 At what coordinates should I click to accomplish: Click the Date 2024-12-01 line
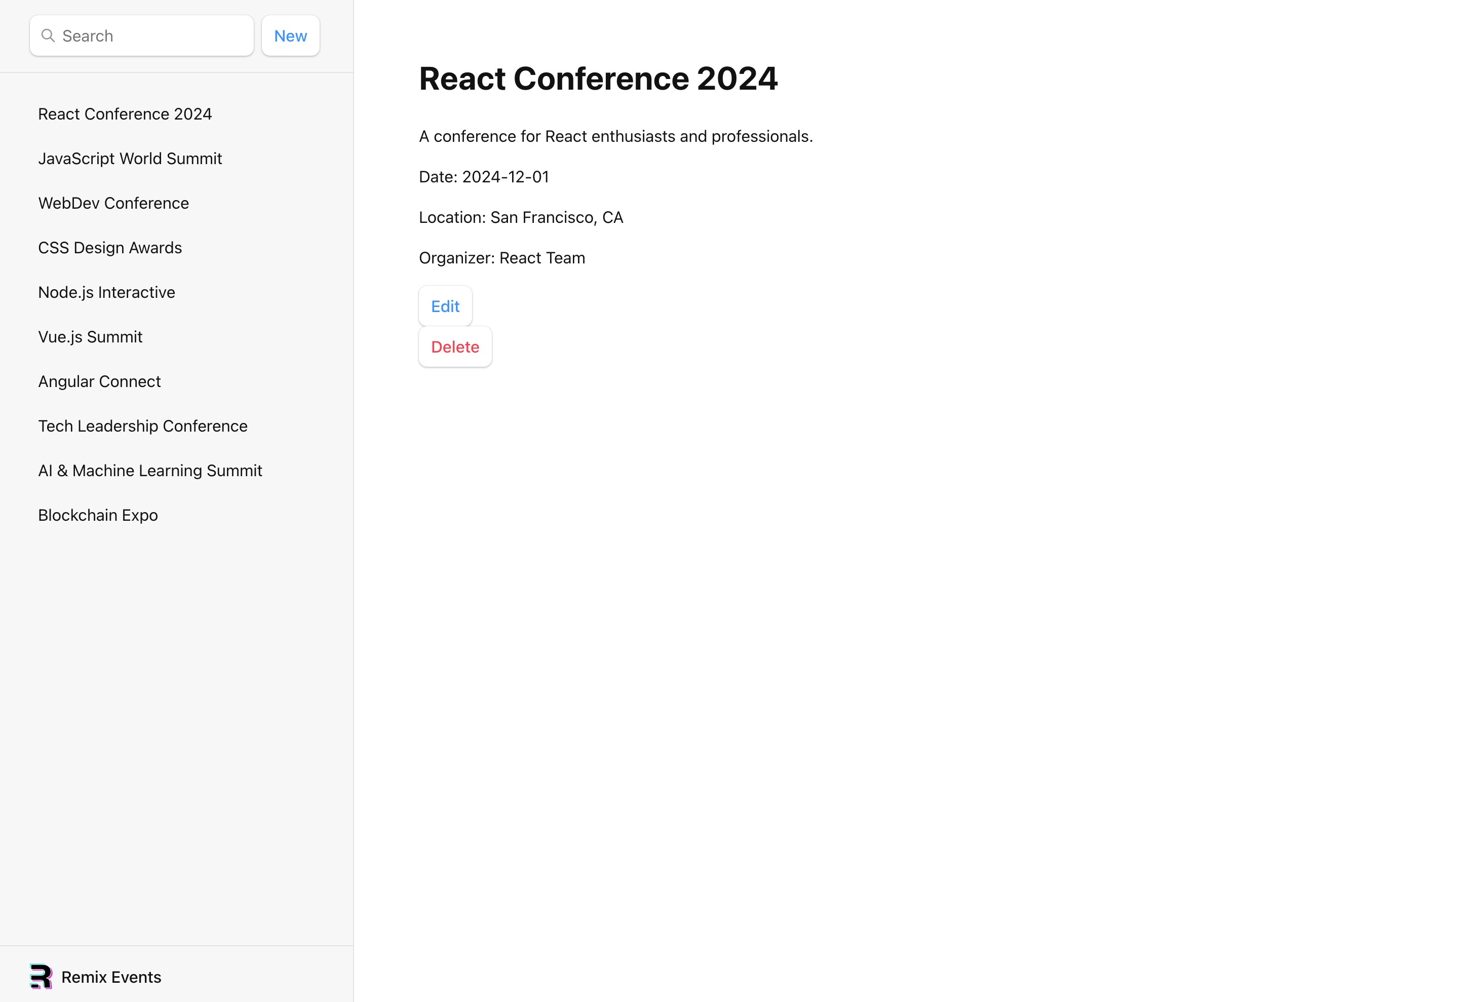[x=484, y=177]
